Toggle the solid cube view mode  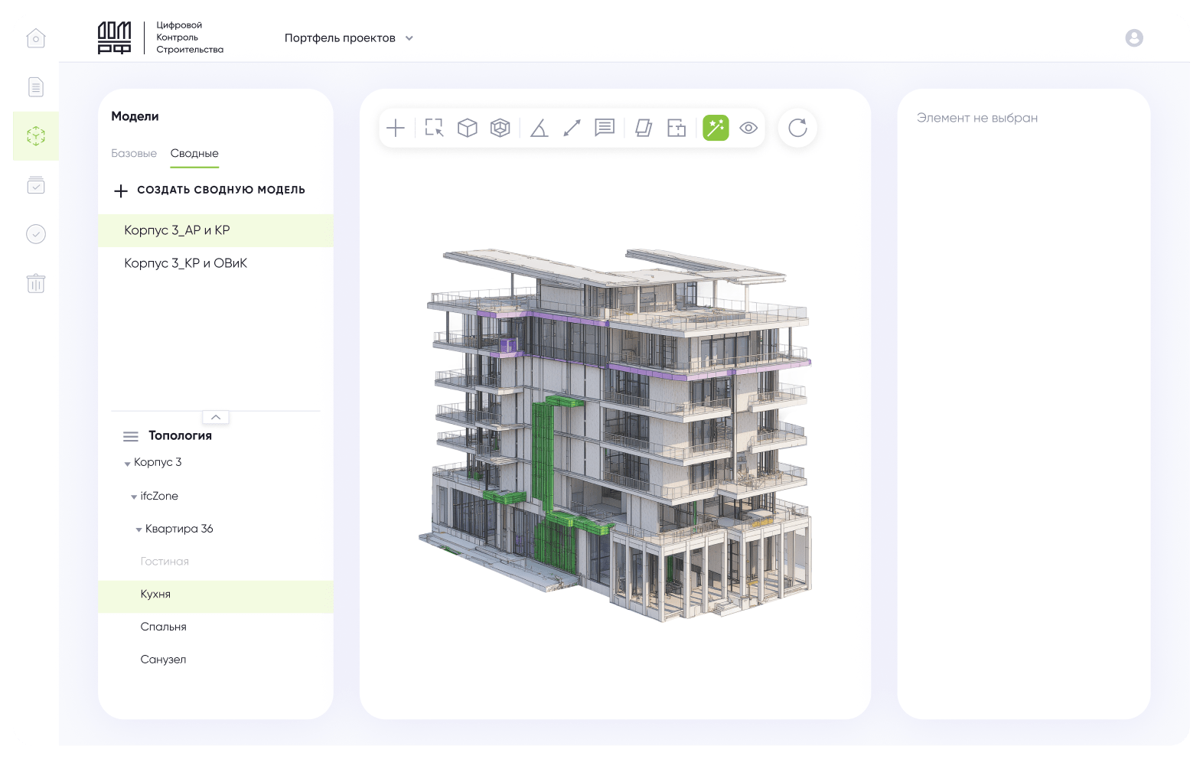tap(468, 128)
